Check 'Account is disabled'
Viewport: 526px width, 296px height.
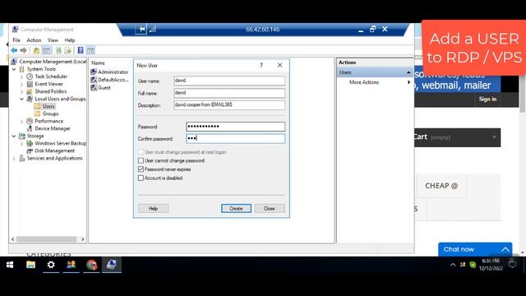(141, 178)
